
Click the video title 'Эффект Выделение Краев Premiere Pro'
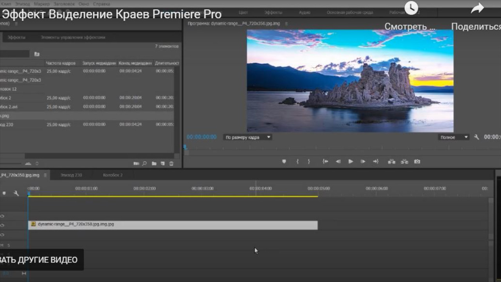[112, 14]
